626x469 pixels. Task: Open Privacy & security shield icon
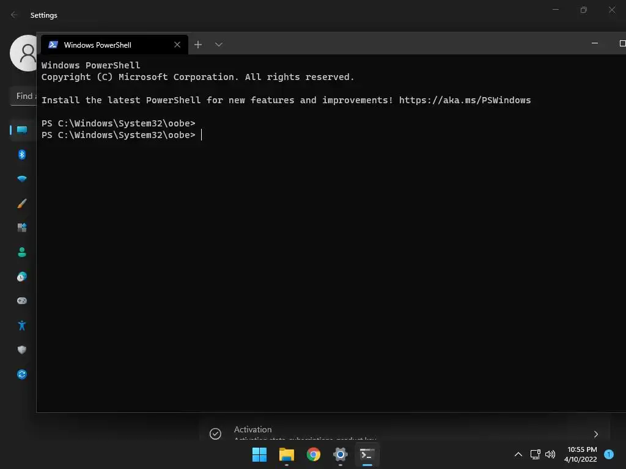click(x=22, y=350)
